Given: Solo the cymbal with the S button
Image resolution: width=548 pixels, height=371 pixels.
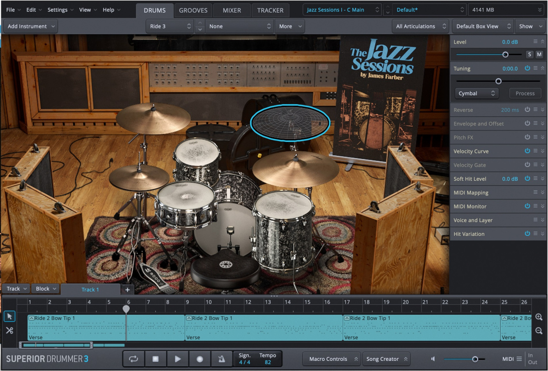Looking at the screenshot, I should coord(529,54).
